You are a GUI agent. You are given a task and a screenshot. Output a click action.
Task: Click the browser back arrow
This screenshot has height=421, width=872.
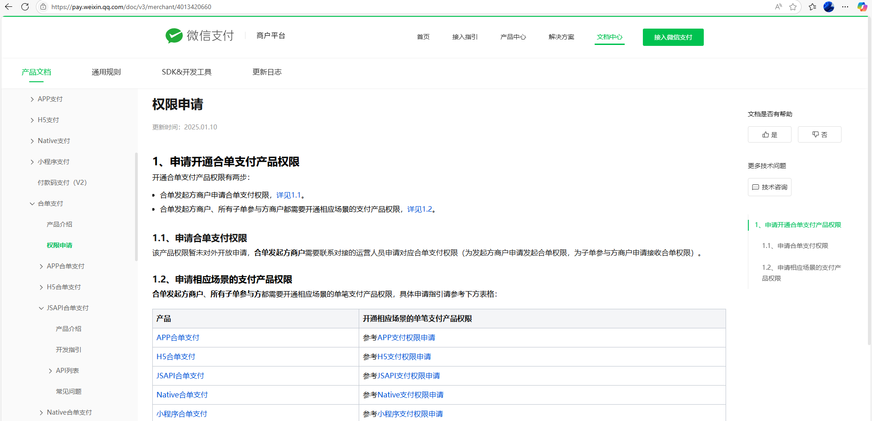click(9, 7)
